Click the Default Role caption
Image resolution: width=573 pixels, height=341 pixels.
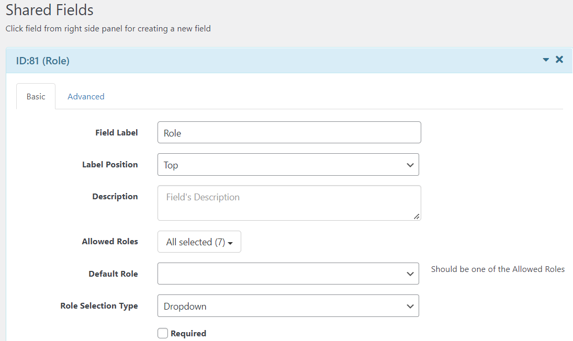(x=113, y=274)
